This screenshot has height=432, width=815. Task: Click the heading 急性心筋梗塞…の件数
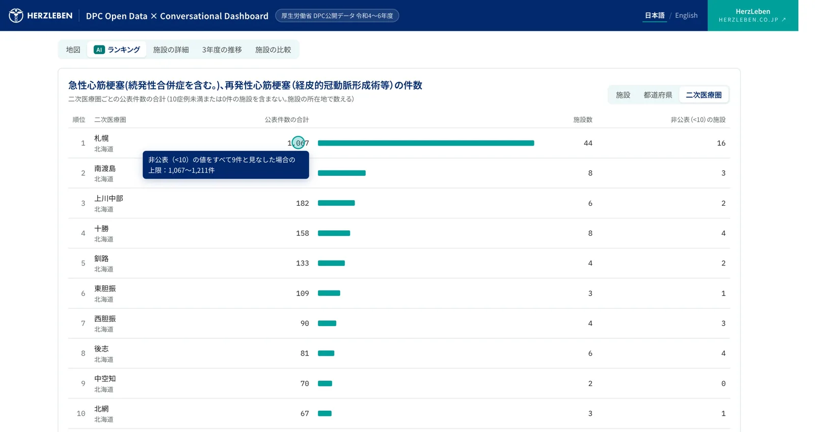tap(245, 85)
